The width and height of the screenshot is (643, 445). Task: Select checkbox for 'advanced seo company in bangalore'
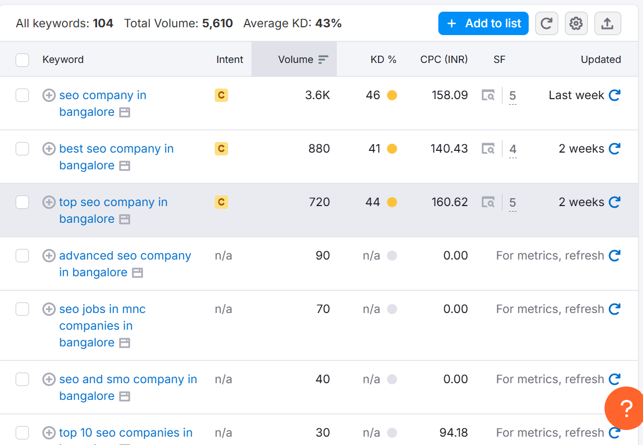(x=22, y=256)
